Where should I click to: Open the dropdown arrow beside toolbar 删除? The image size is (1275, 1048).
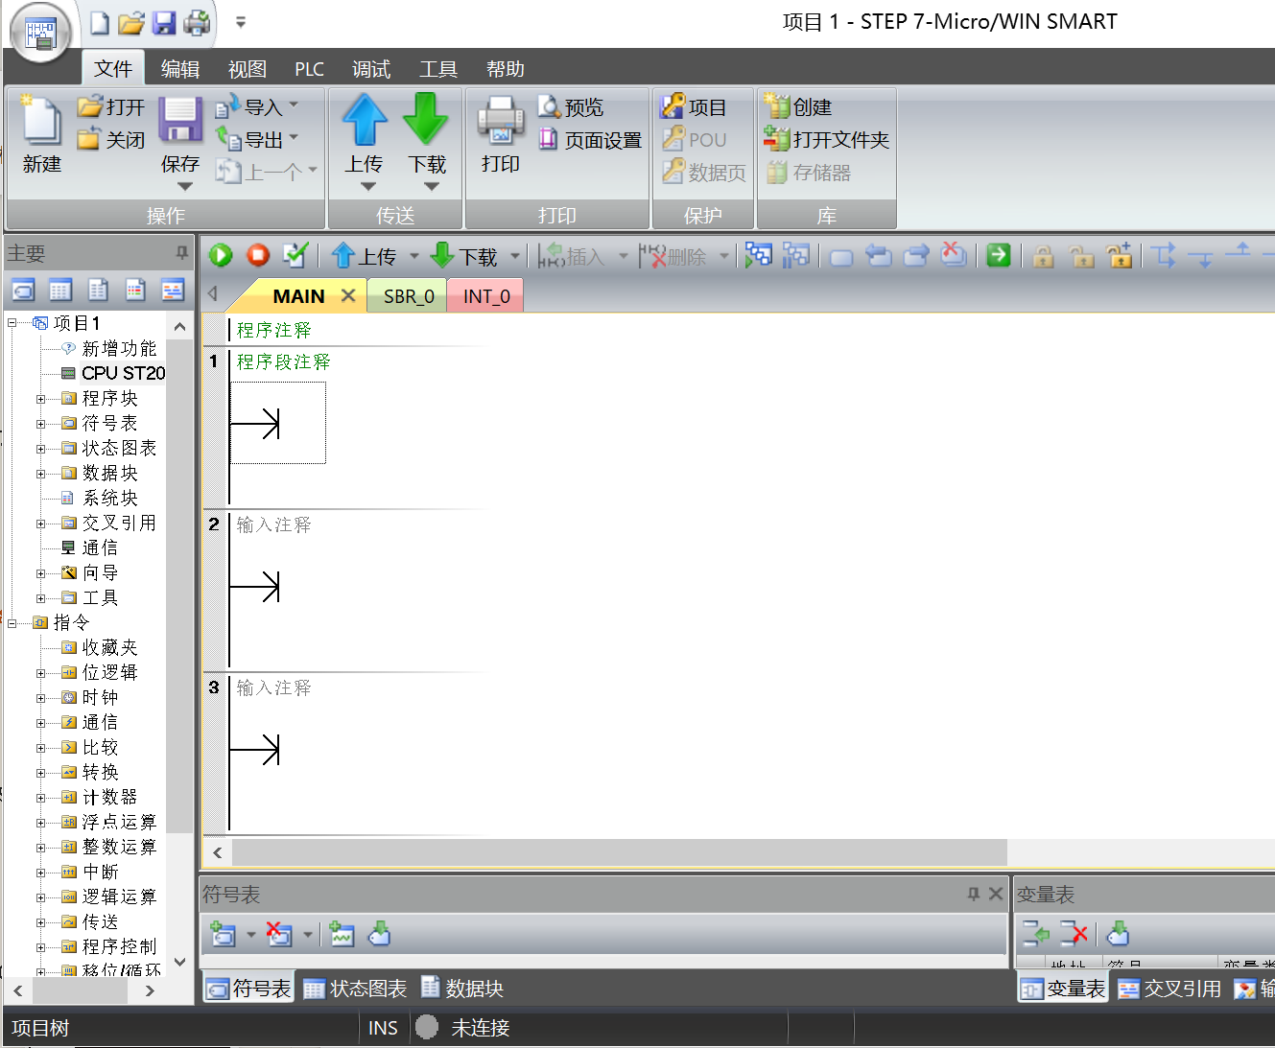[724, 256]
